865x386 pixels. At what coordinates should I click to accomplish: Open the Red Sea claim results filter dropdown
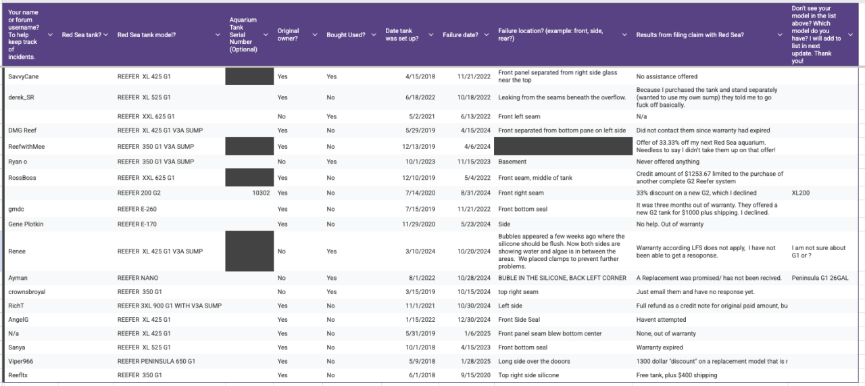click(780, 34)
